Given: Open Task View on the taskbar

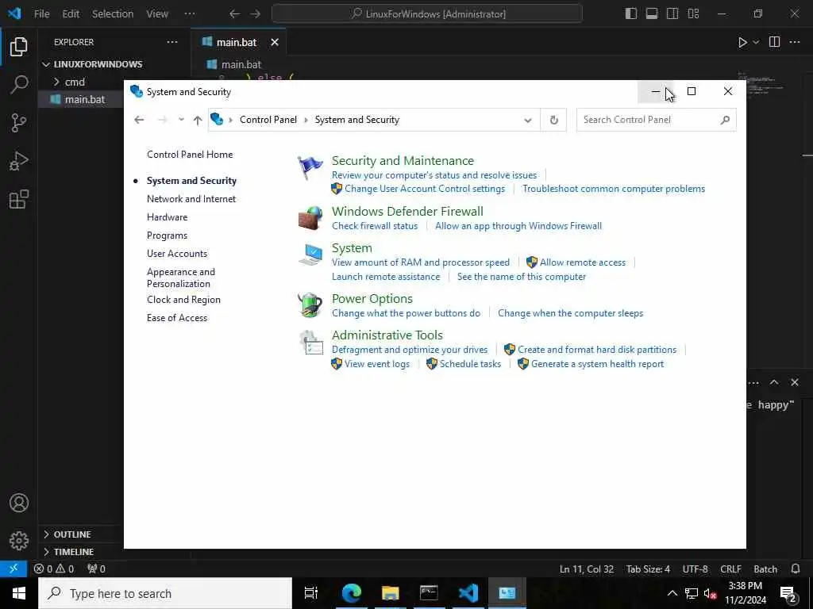Looking at the screenshot, I should tap(310, 593).
